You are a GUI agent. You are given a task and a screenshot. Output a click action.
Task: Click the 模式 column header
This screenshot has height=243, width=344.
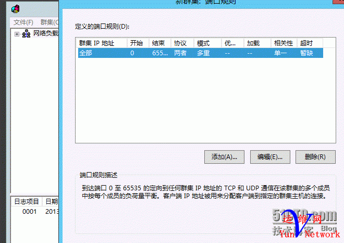pyautogui.click(x=207, y=43)
